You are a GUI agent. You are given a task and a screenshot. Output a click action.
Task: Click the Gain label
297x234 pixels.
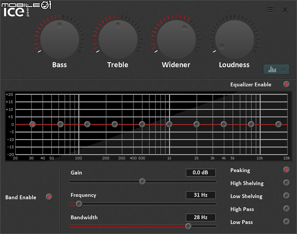click(76, 173)
